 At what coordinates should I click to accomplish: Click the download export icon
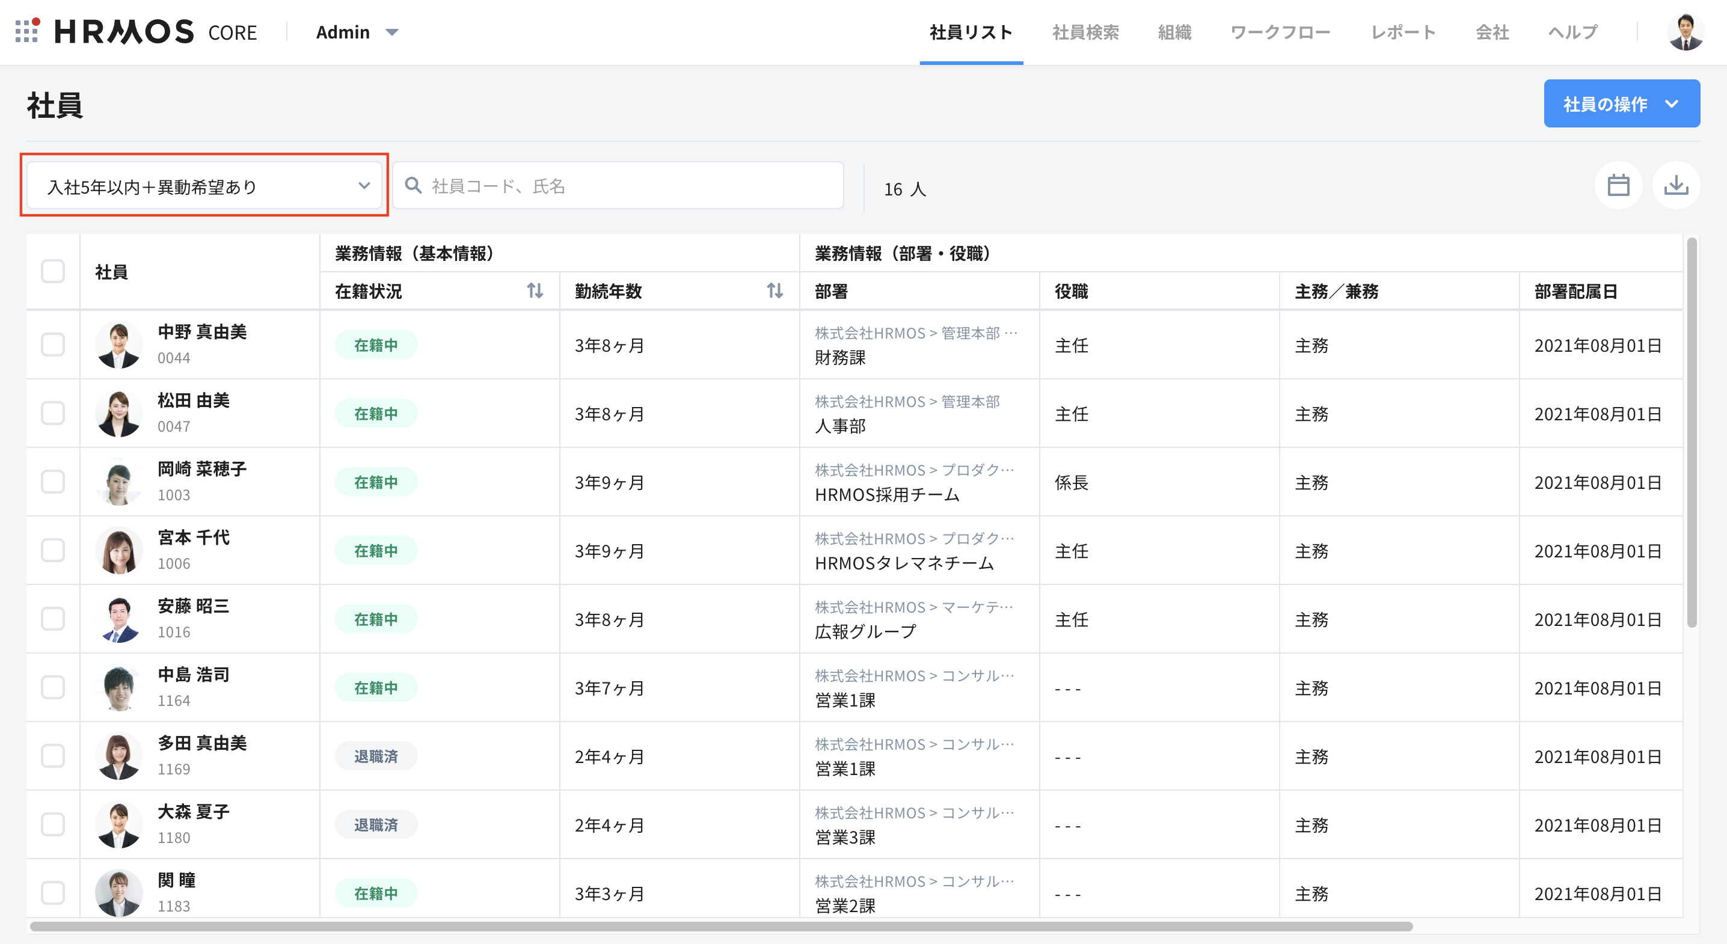pos(1675,186)
